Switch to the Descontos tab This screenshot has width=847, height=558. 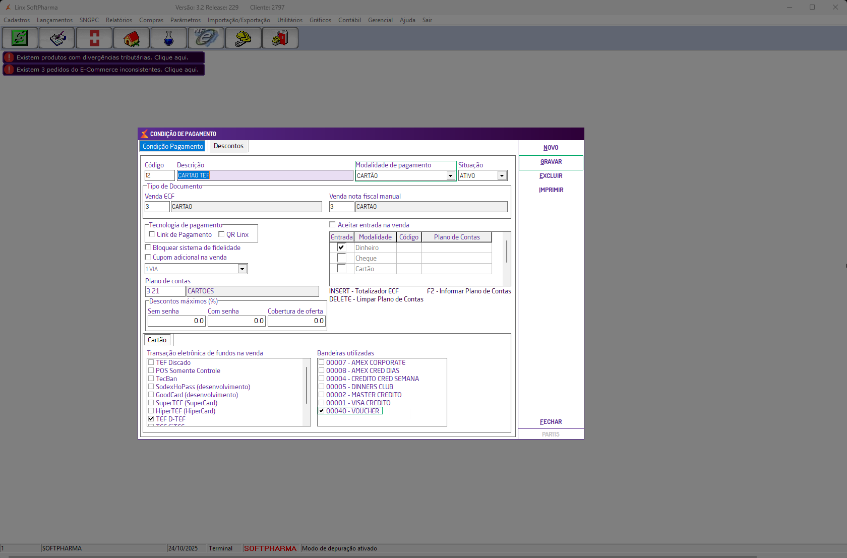(228, 146)
